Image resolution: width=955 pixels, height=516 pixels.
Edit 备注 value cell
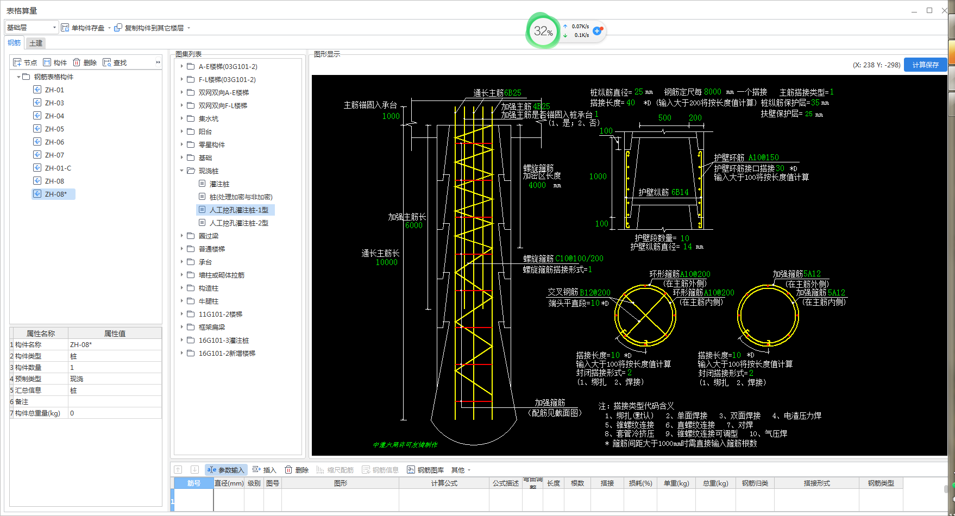pos(115,402)
